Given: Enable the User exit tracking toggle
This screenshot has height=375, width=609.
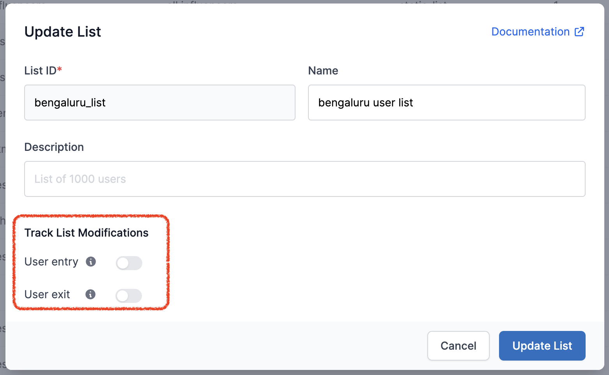Looking at the screenshot, I should point(129,296).
